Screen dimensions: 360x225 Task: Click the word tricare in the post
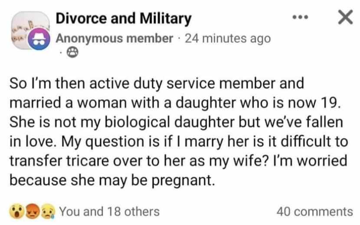pyautogui.click(x=88, y=161)
